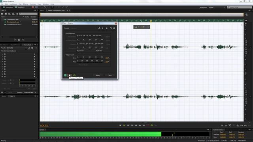Move playhead to previous marker in transport

tap(132, 125)
